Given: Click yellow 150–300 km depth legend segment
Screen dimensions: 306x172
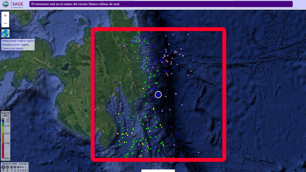Looking at the screenshot, I should tap(3, 129).
